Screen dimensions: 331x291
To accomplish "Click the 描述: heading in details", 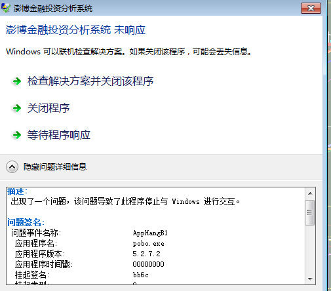I will pos(17,191).
